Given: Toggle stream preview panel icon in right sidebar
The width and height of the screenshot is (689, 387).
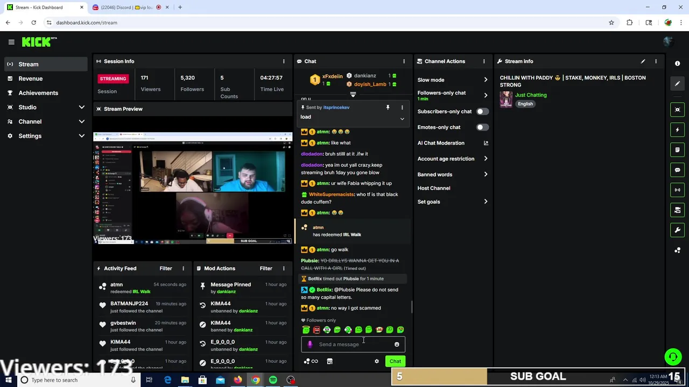Looking at the screenshot, I should click(677, 110).
